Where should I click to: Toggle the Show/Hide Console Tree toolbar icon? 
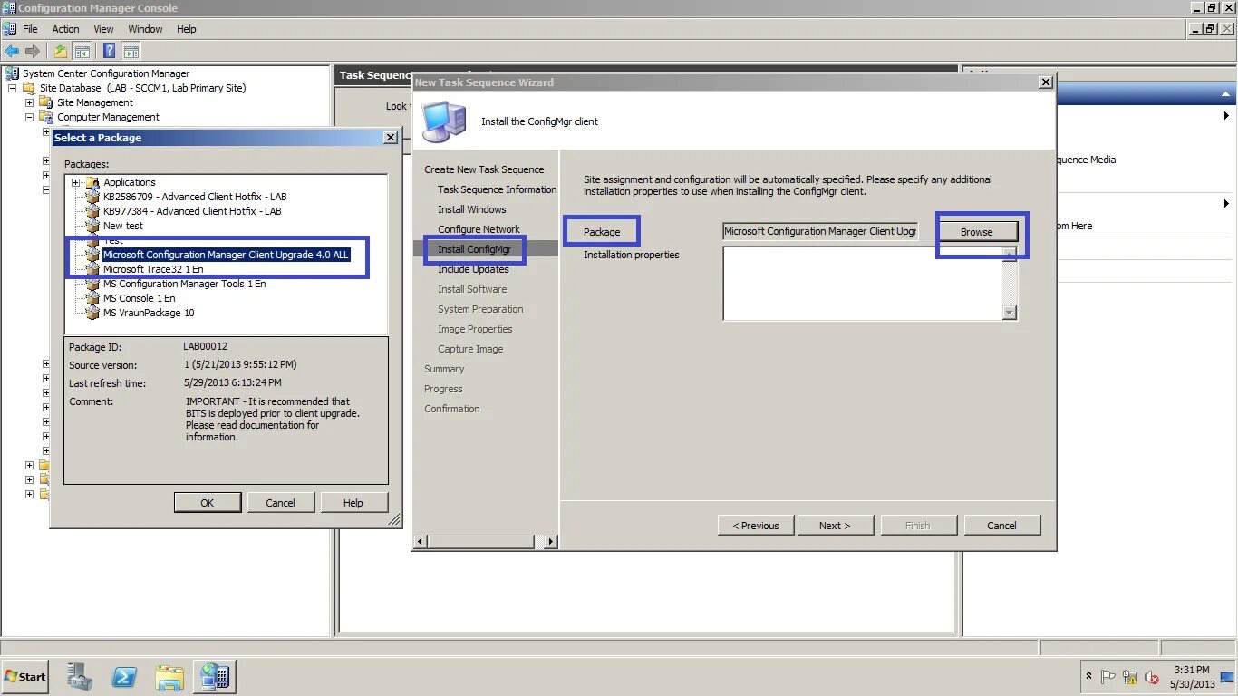[82, 52]
